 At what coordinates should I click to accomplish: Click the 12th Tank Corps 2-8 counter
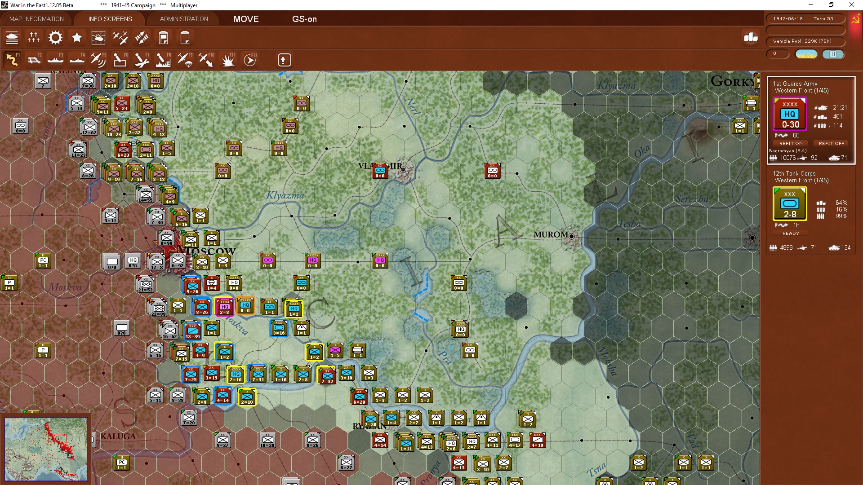coord(790,204)
